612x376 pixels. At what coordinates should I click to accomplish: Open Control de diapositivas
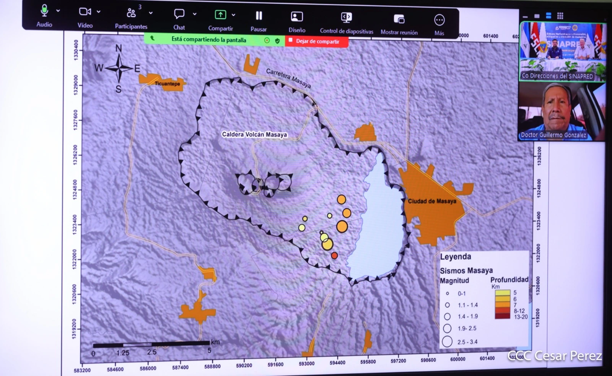coord(346,18)
